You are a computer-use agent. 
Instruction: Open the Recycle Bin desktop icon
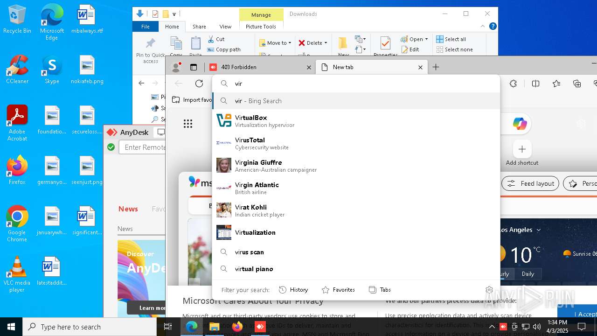(x=17, y=20)
